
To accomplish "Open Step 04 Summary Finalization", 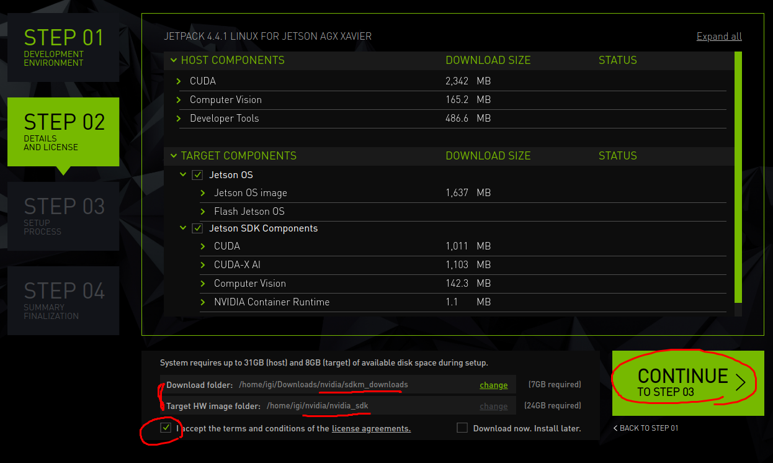I will tap(63, 300).
